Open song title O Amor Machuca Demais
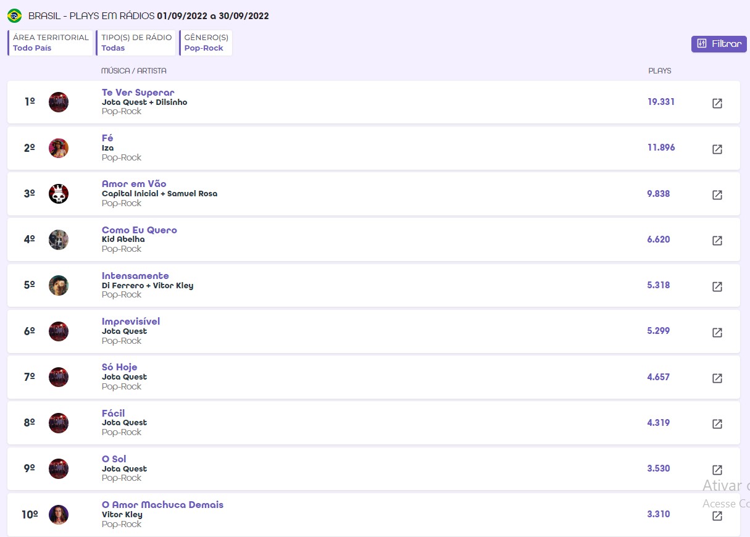 [163, 505]
